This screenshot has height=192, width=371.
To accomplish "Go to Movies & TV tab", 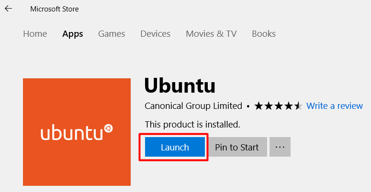I will click(x=211, y=34).
